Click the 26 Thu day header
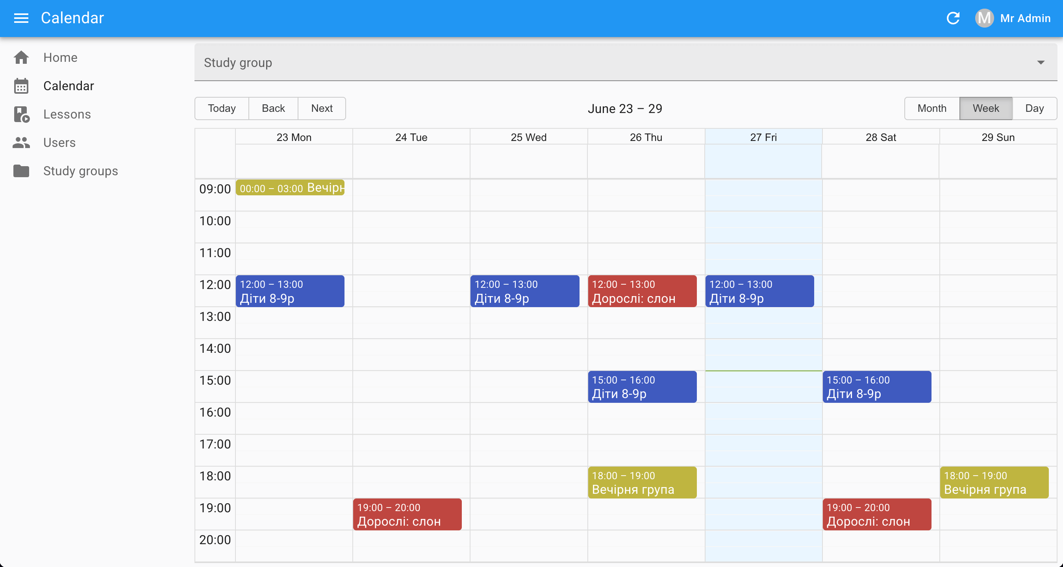 (646, 137)
